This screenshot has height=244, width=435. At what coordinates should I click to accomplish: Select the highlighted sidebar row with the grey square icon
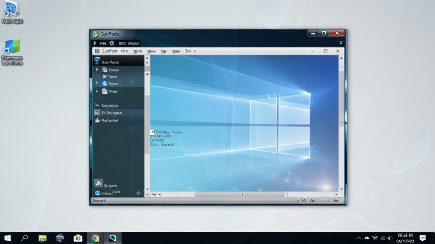tap(119, 113)
